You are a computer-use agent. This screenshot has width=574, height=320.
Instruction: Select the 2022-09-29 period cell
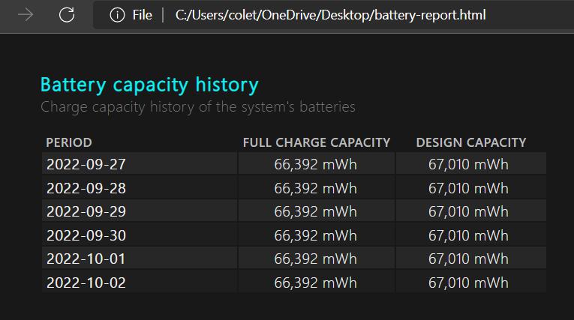click(86, 212)
